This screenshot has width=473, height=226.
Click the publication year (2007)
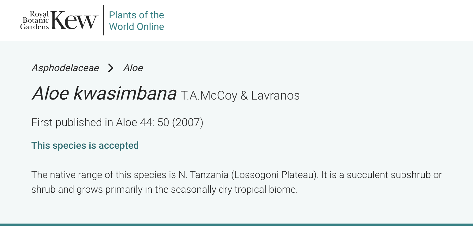[x=188, y=122]
